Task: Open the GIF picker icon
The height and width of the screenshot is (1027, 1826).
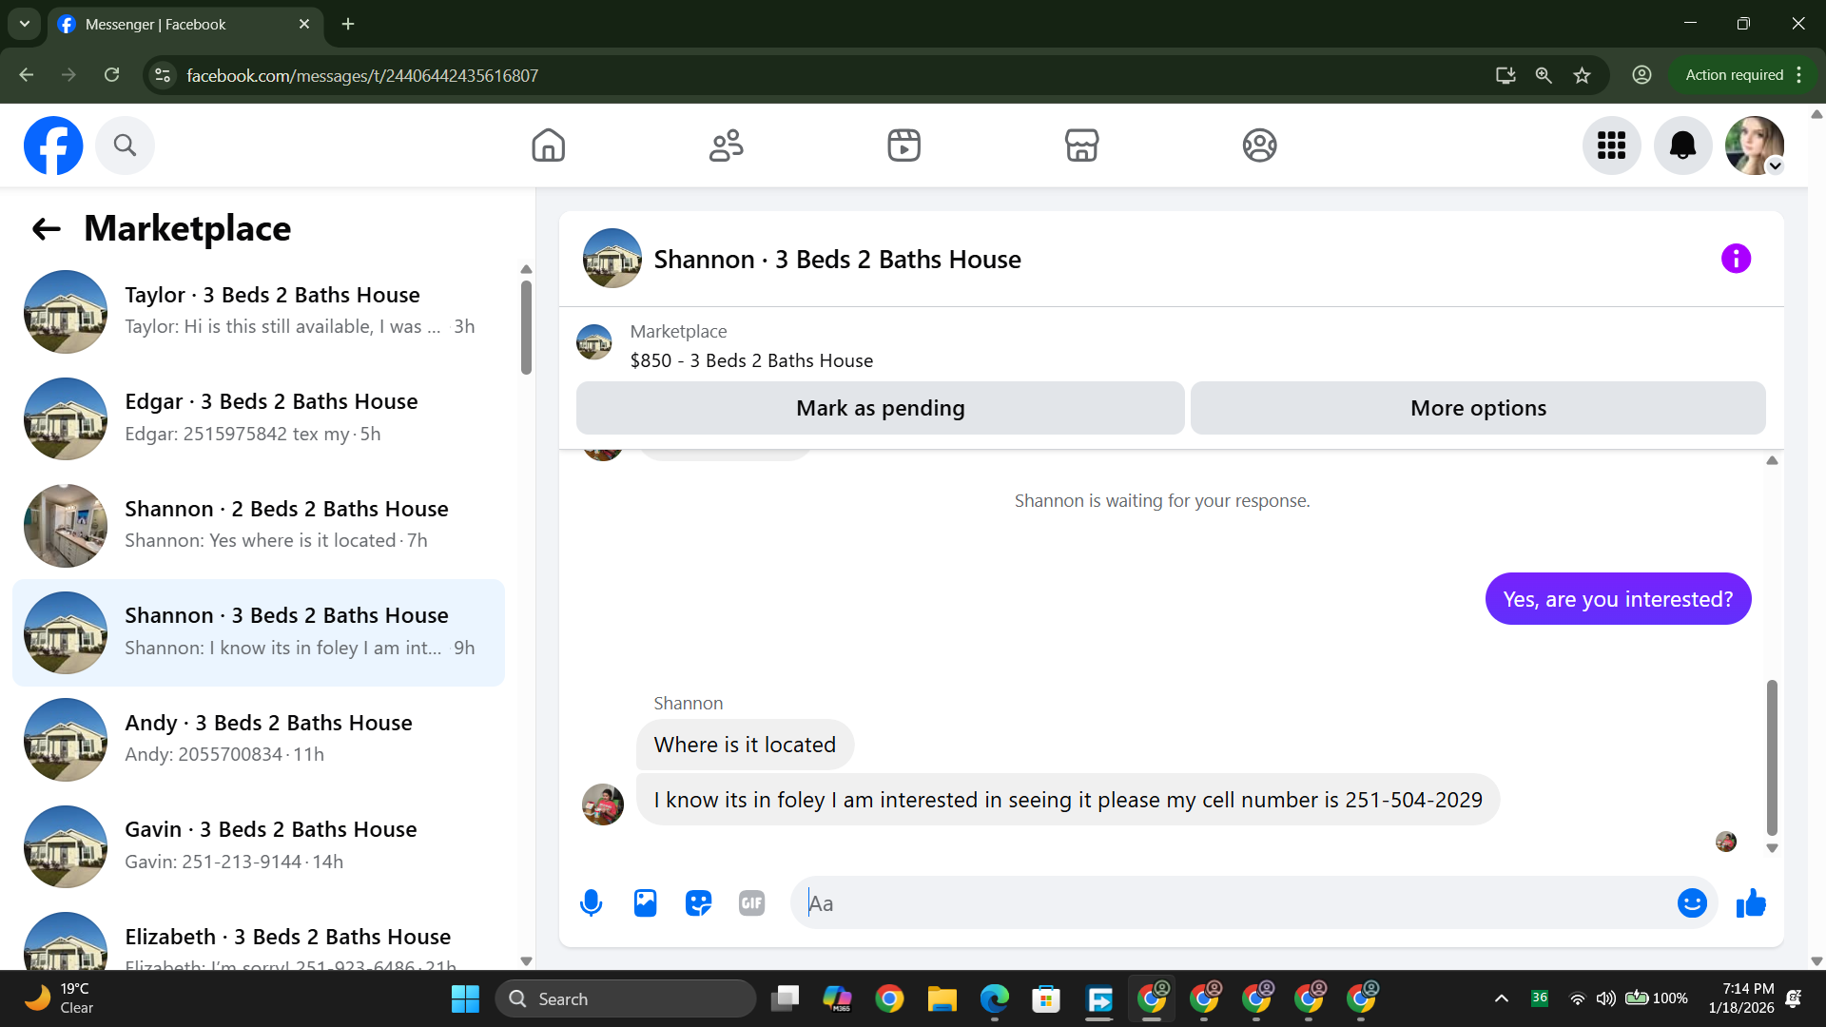Action: (x=751, y=902)
